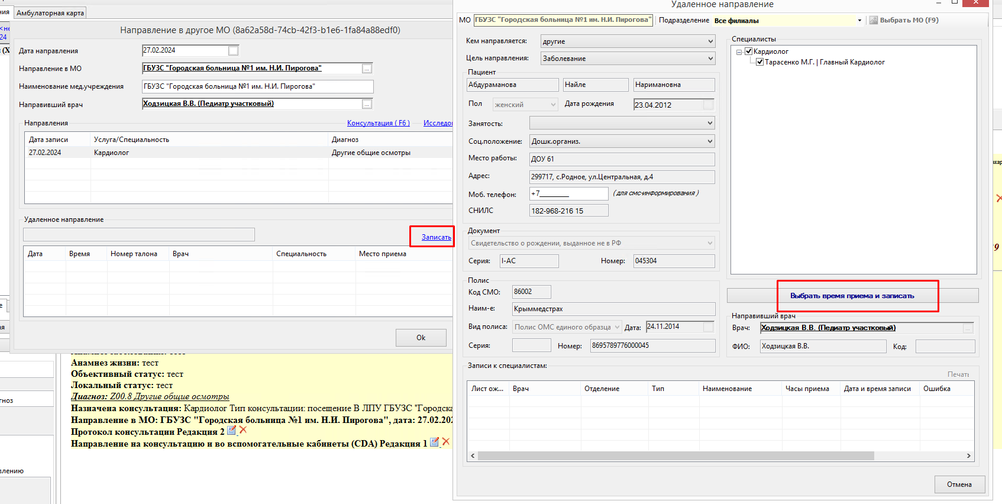Delete 'Протокол консультации Редакция 2' with the red cross
This screenshot has height=504, width=1002.
click(x=243, y=430)
